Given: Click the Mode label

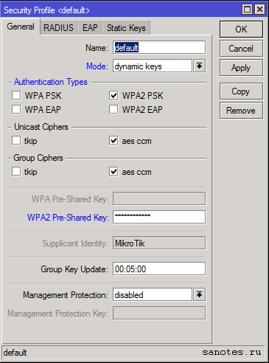Looking at the screenshot, I should click(97, 66).
